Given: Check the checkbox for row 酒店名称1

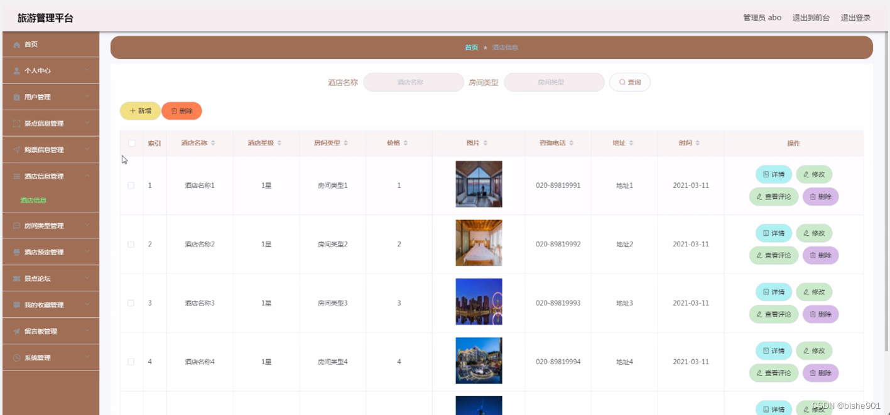Looking at the screenshot, I should [x=131, y=186].
